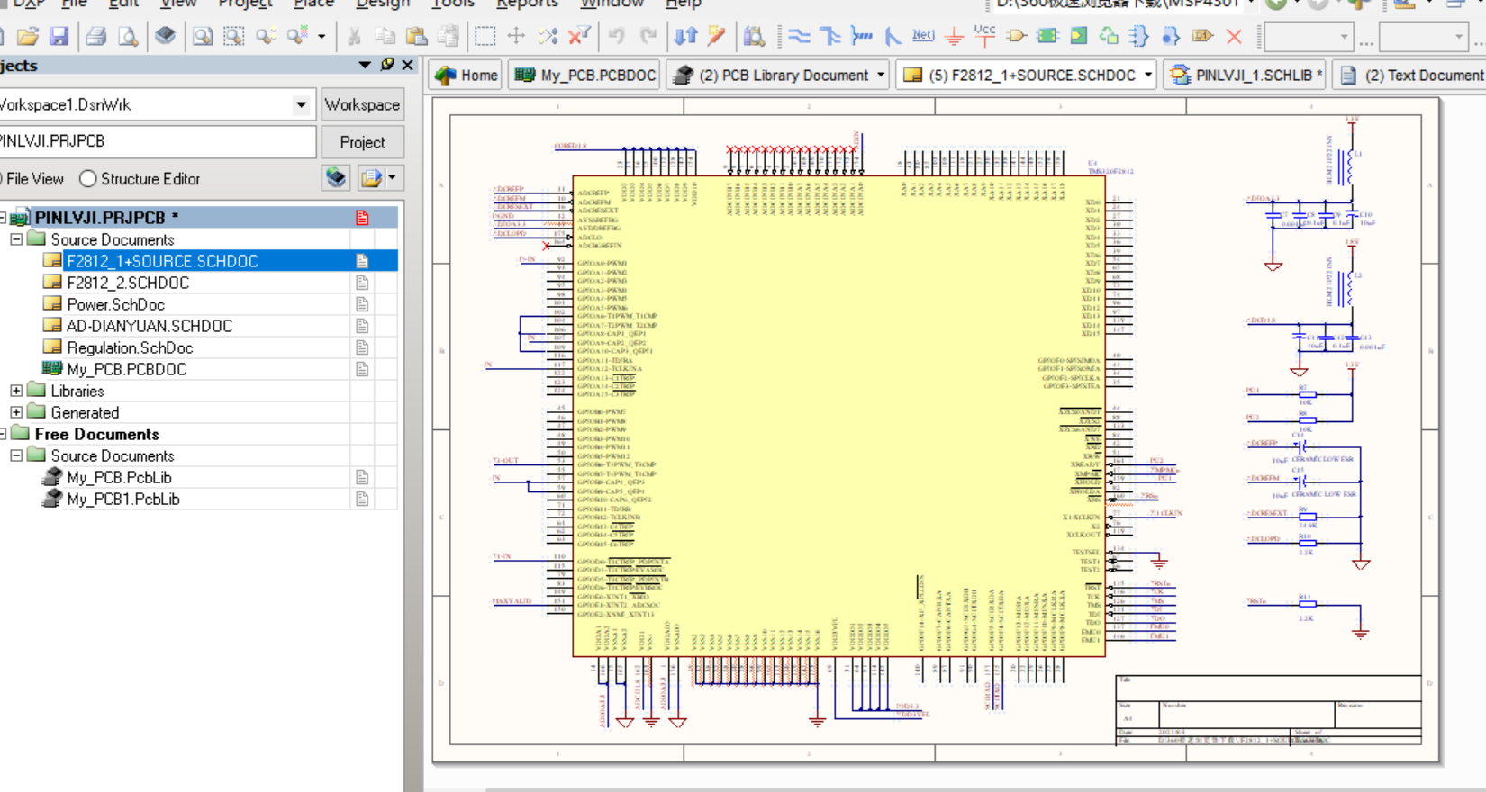Viewport: 1486px width, 792px height.
Task: Open the Design menu
Action: coord(383,4)
